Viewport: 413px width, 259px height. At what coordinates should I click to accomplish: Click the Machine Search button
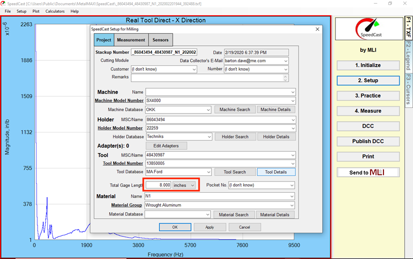pyautogui.click(x=234, y=109)
